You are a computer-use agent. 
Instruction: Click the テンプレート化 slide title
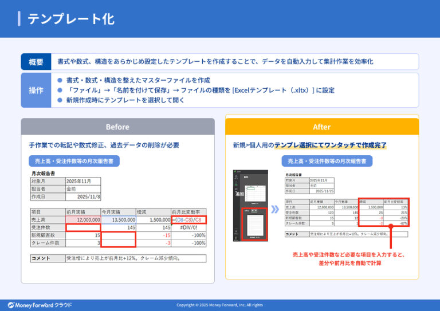coord(70,19)
